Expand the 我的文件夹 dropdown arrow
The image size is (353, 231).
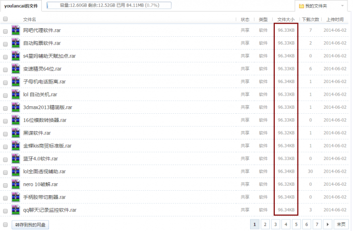[x=342, y=6]
